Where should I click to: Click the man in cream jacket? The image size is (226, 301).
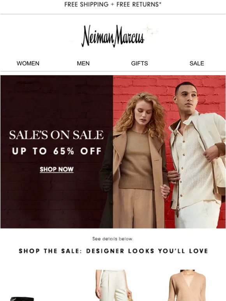[196, 155]
